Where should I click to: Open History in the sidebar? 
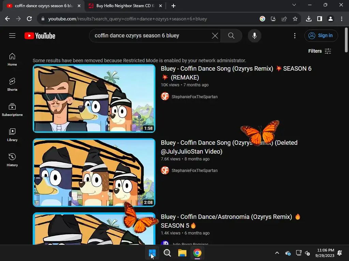coord(12,160)
